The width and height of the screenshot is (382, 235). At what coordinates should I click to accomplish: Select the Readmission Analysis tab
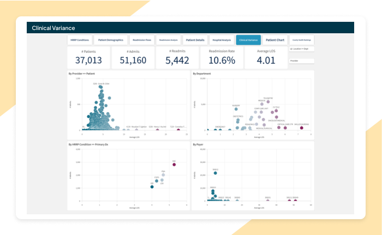click(169, 40)
